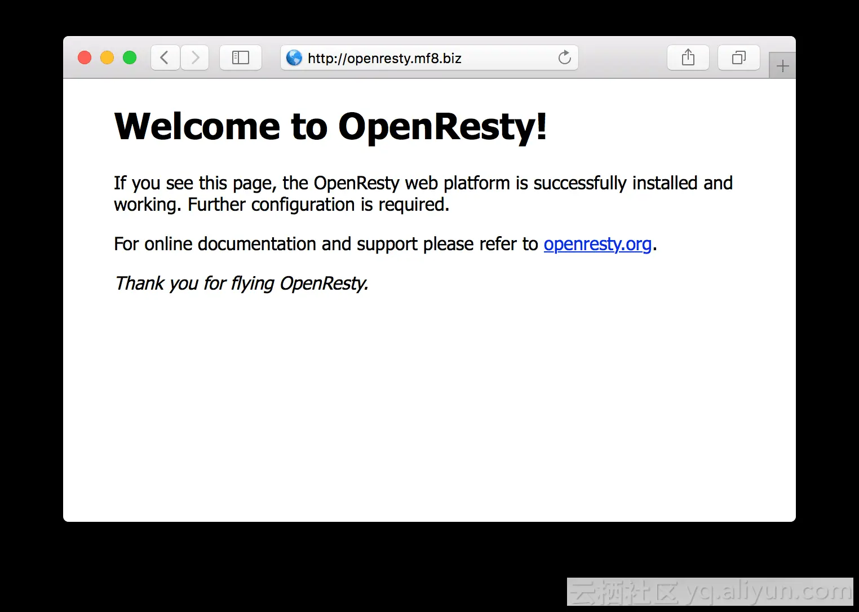Image resolution: width=859 pixels, height=612 pixels.
Task: Go forward with the right arrow button
Action: pyautogui.click(x=195, y=57)
